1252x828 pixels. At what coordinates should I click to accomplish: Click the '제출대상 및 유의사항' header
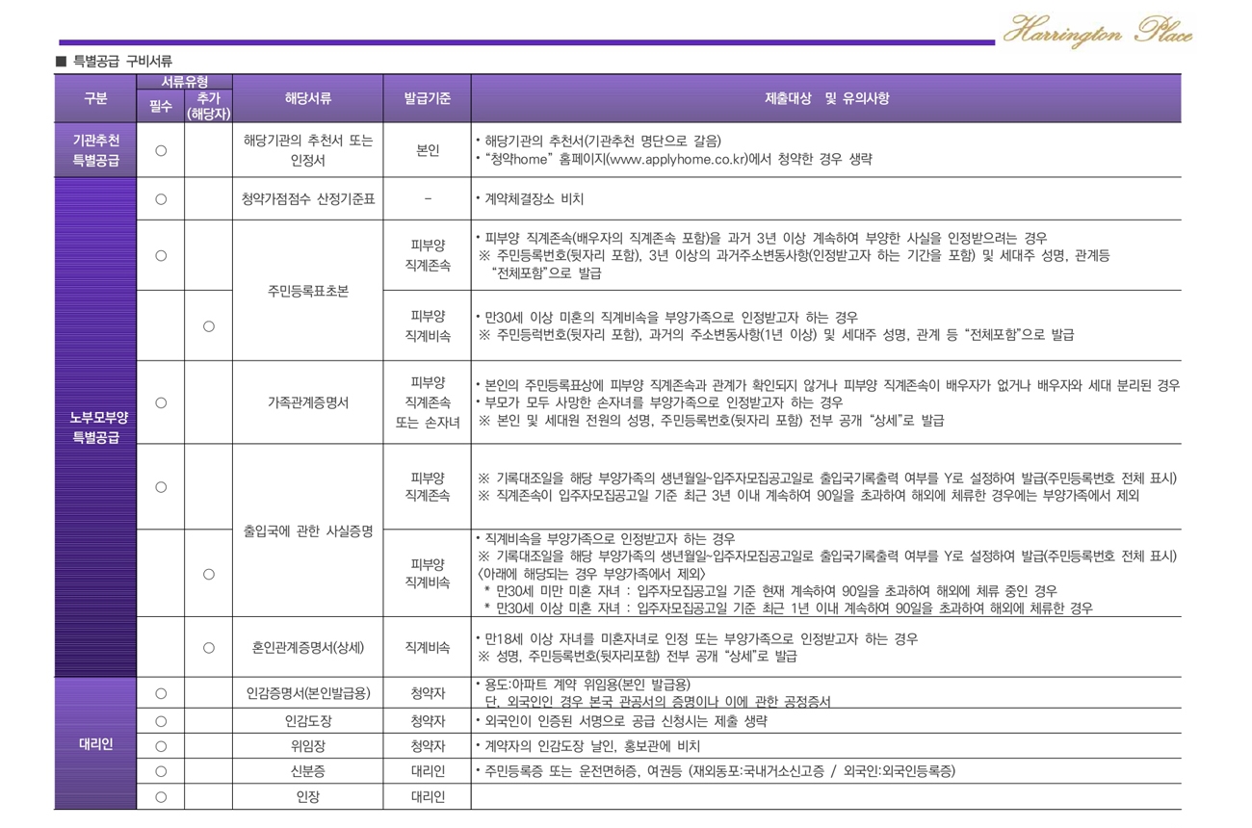826,98
